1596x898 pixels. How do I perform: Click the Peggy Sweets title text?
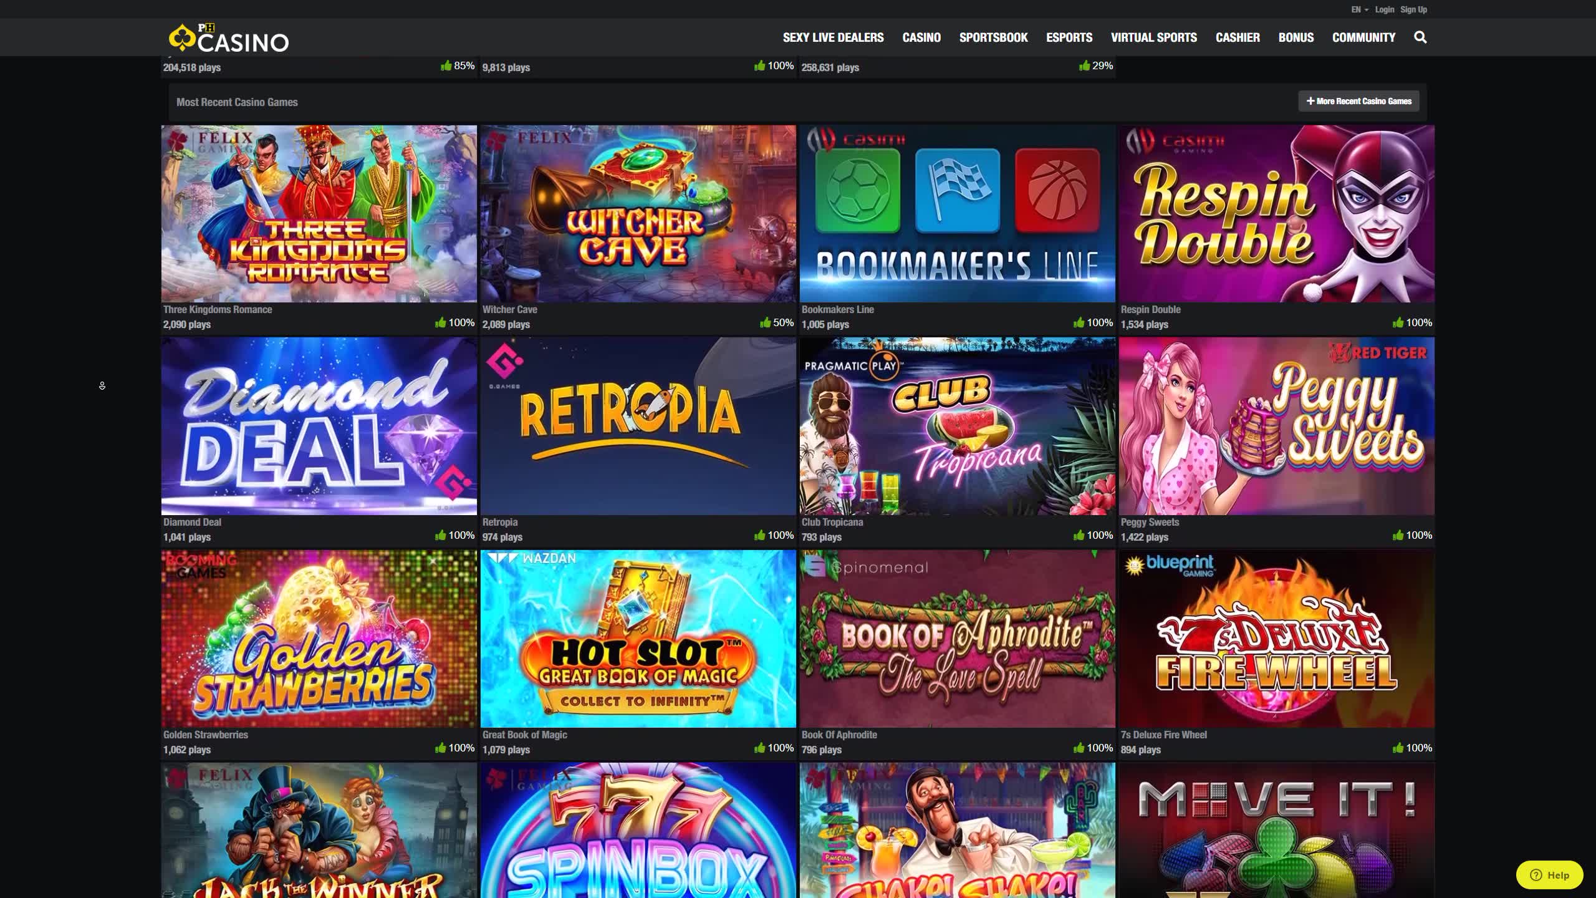coord(1150,522)
